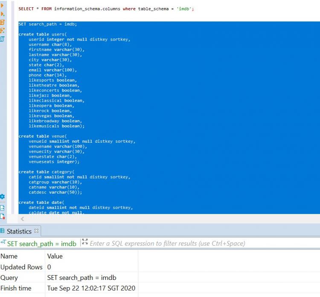Image resolution: width=320 pixels, height=297 pixels.
Task: Click Execute SQL in new tab icon
Action: click(x=2, y=14)
